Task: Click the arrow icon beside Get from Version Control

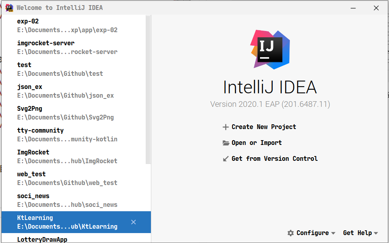Action: 226,159
